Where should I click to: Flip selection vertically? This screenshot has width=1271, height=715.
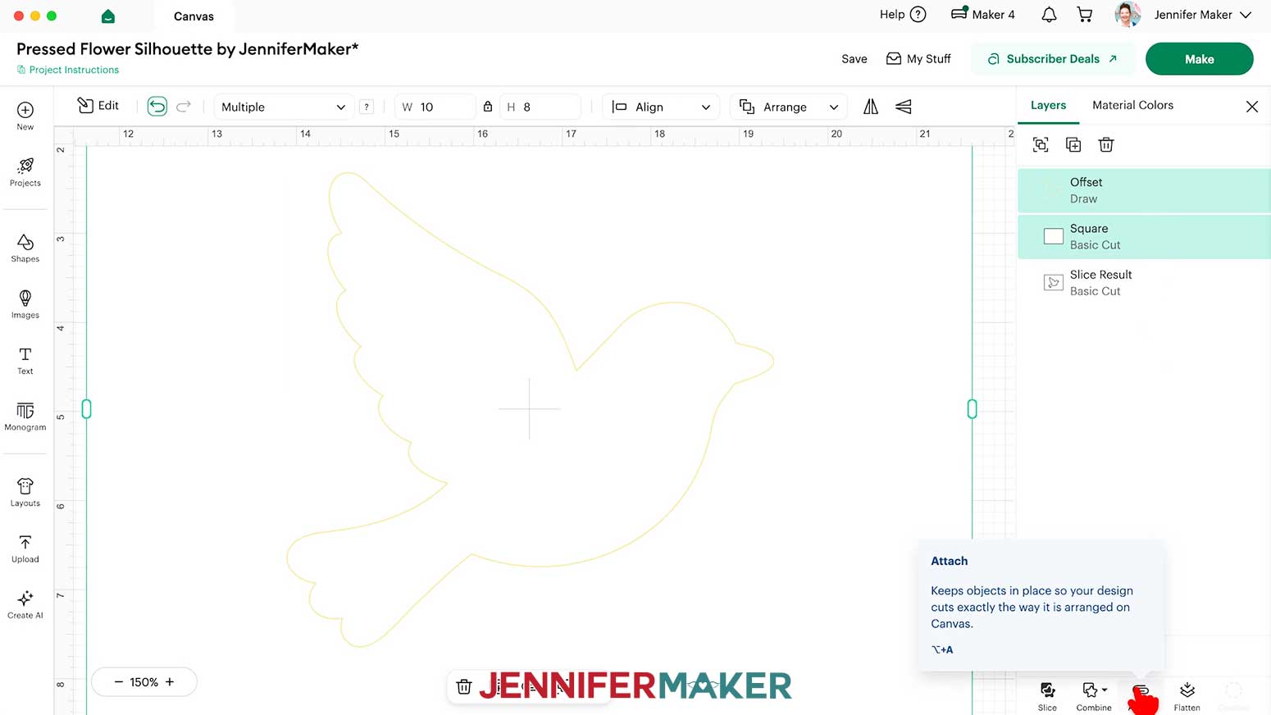[903, 107]
